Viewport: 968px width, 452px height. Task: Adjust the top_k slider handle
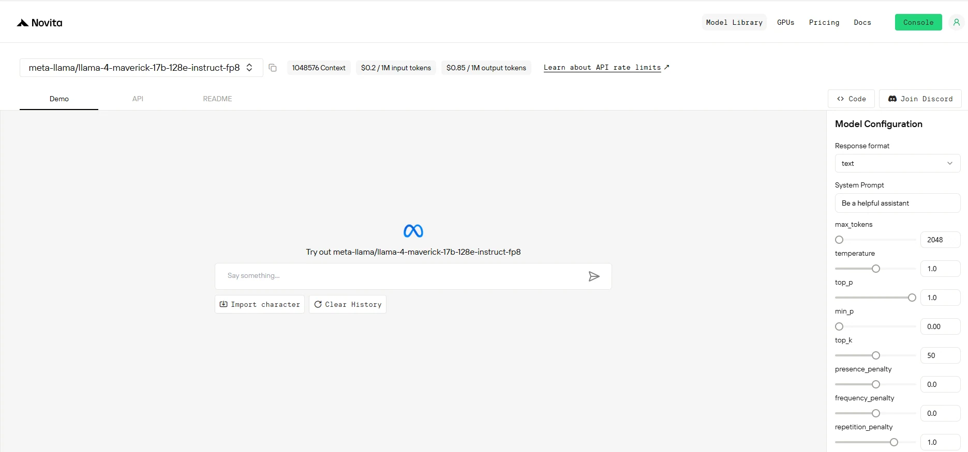pos(876,355)
